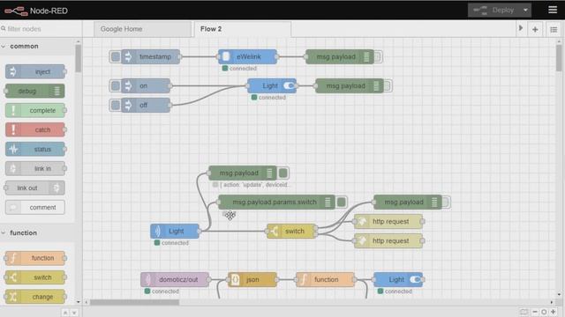Select the complete node in palette
Viewport: 565px width, 317px height.
coord(35,110)
